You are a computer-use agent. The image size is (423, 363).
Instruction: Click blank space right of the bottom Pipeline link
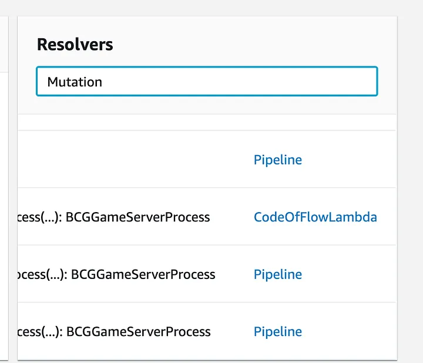(352, 331)
